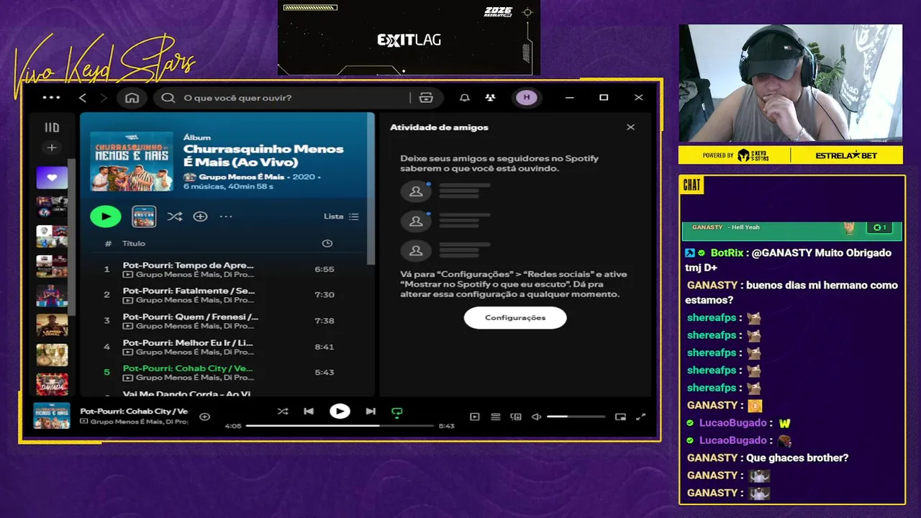The width and height of the screenshot is (921, 518).
Task: Open Spotify Home via house icon
Action: point(132,98)
